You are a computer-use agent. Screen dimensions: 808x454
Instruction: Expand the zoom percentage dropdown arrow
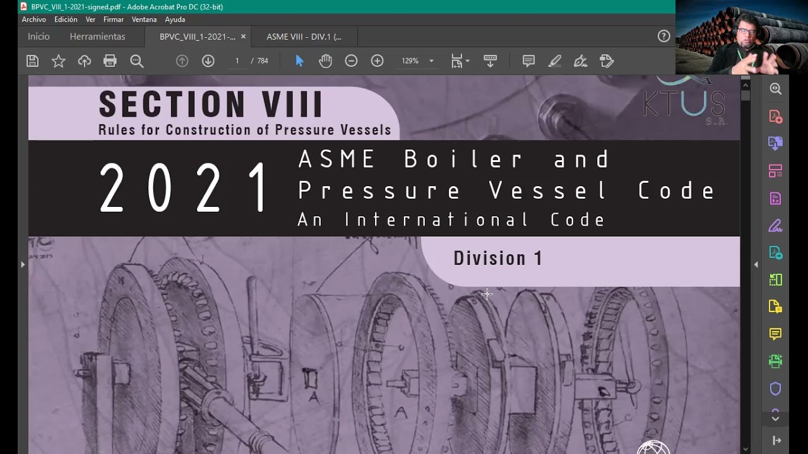[x=431, y=61]
